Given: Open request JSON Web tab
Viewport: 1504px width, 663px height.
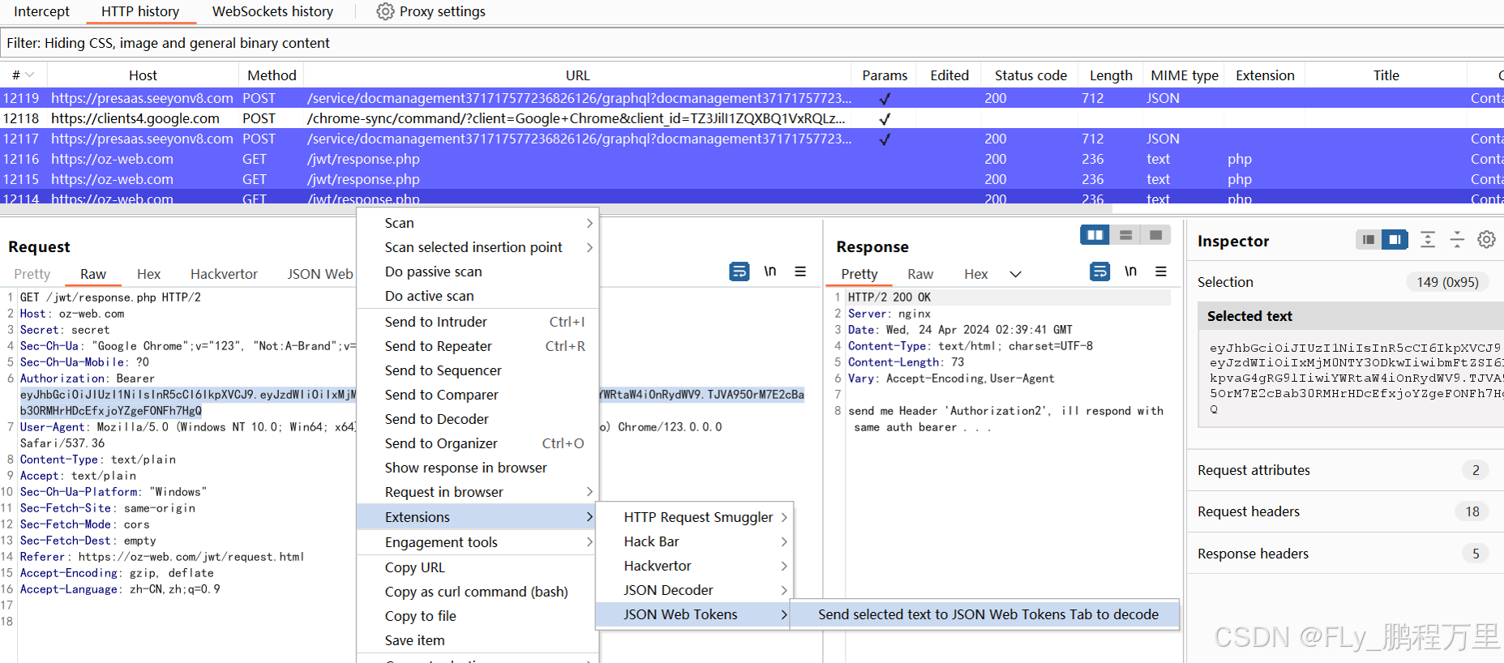Looking at the screenshot, I should (320, 274).
